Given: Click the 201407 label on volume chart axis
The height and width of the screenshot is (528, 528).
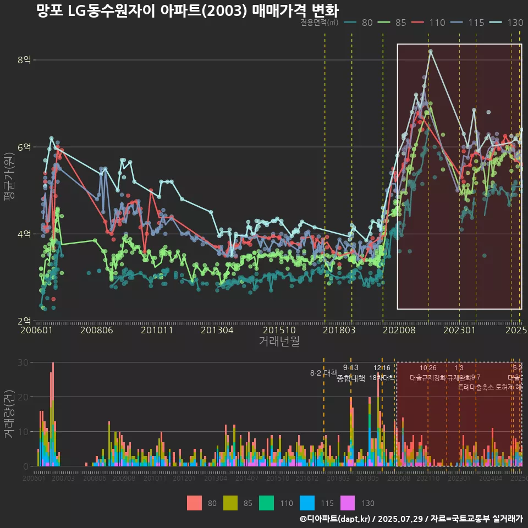Looking at the screenshot, I should click(247, 478).
